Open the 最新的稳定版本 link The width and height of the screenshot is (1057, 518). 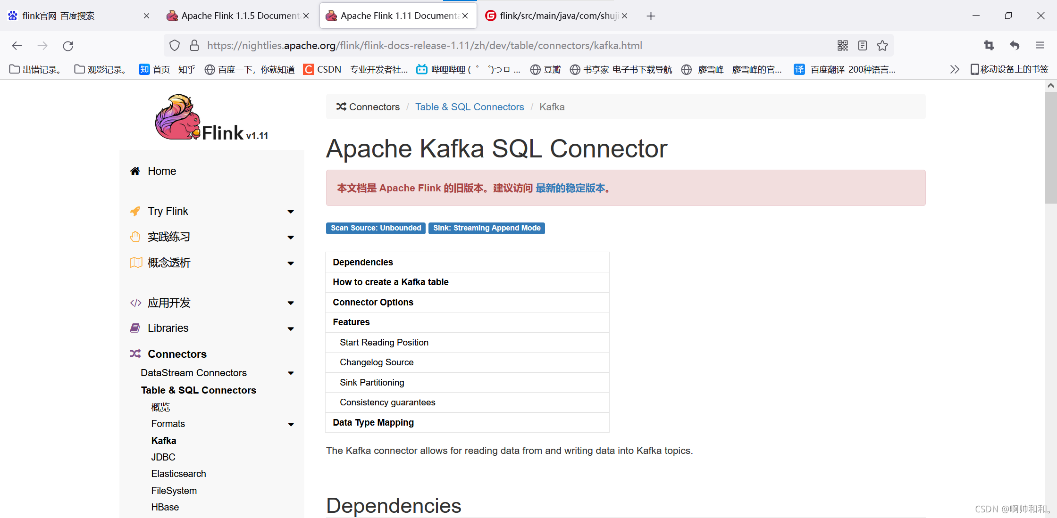(570, 188)
